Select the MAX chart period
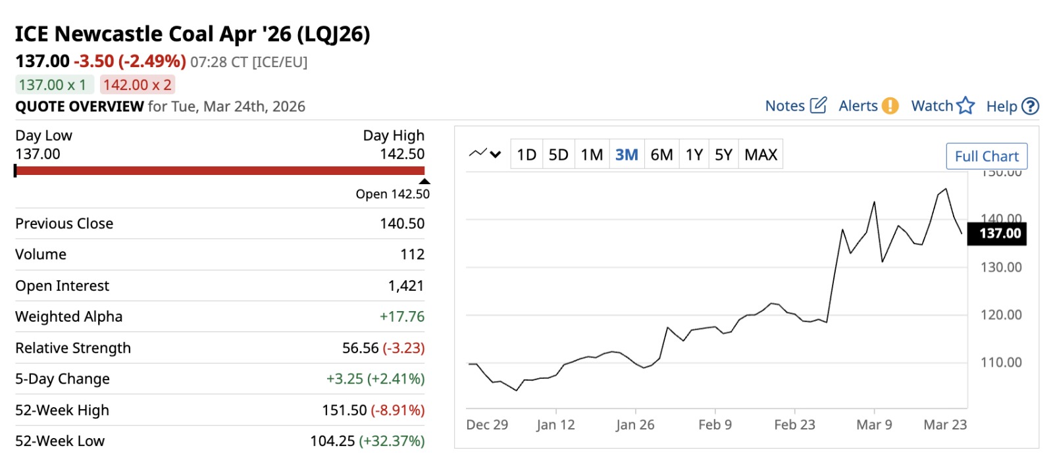1053x467 pixels. pyautogui.click(x=761, y=155)
